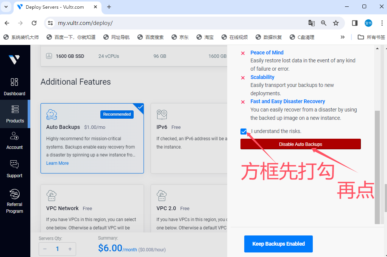This screenshot has width=387, height=257.
Task: Open the Referral Program sidebar icon
Action: pos(14,201)
